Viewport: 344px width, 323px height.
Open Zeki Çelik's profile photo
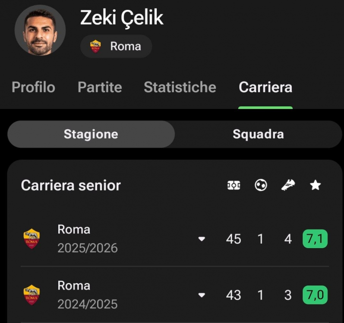pyautogui.click(x=40, y=30)
